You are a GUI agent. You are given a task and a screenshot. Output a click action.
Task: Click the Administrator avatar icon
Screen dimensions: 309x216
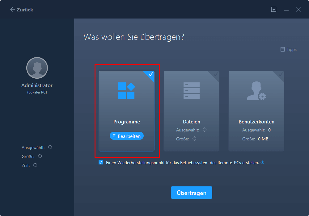pos(37,68)
